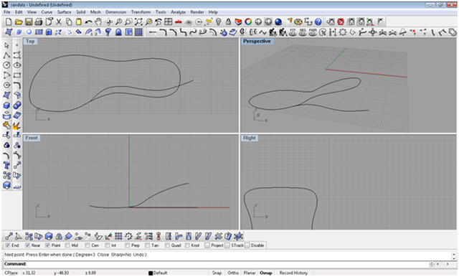Uncheck the End osnap checkbox
The height and width of the screenshot is (277, 459).
click(x=8, y=245)
